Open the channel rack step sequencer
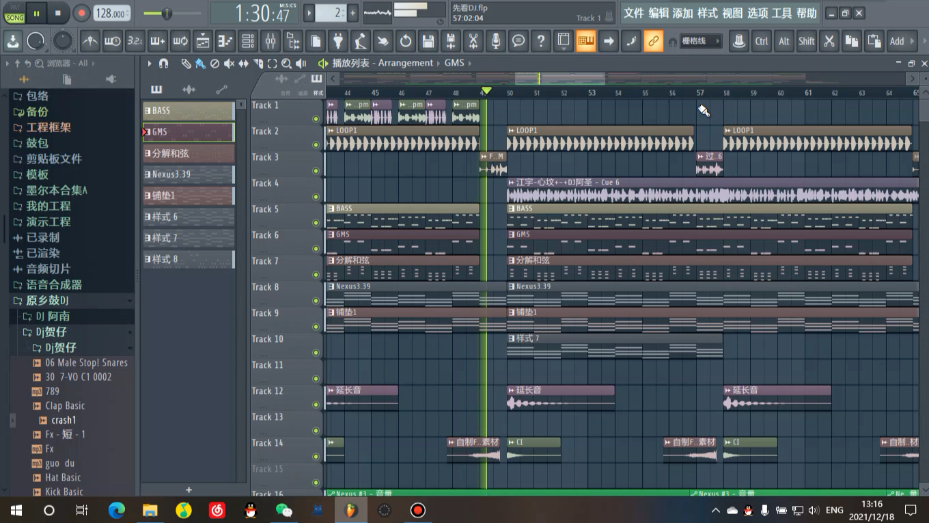Viewport: 929px width, 523px height. coord(248,41)
